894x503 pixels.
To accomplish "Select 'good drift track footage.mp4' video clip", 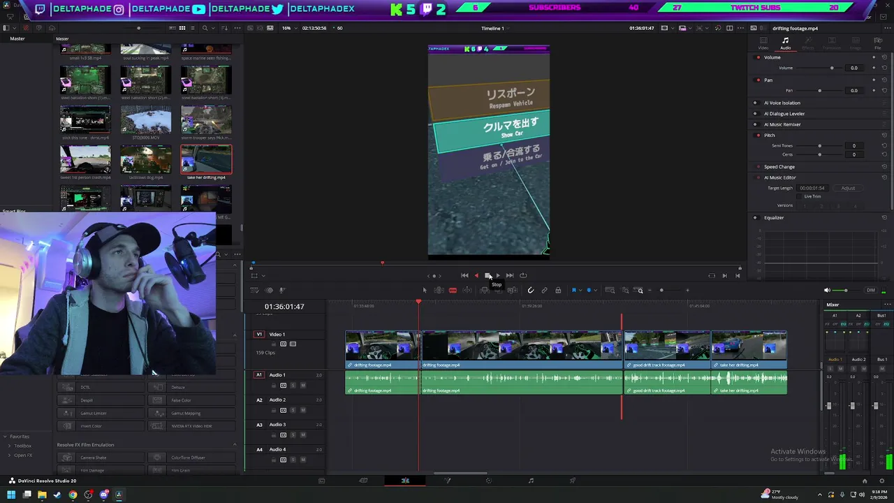I will tap(666, 349).
